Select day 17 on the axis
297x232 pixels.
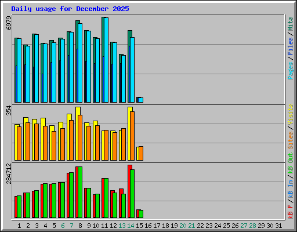157,226
